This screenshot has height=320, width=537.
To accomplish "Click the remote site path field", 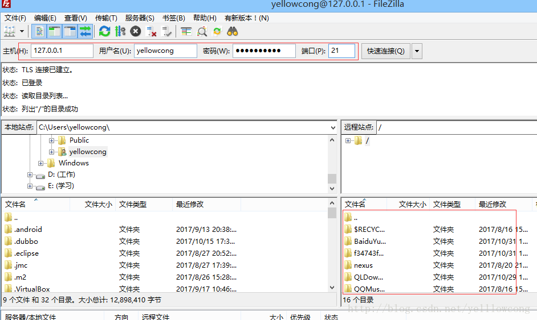I will tap(457, 127).
